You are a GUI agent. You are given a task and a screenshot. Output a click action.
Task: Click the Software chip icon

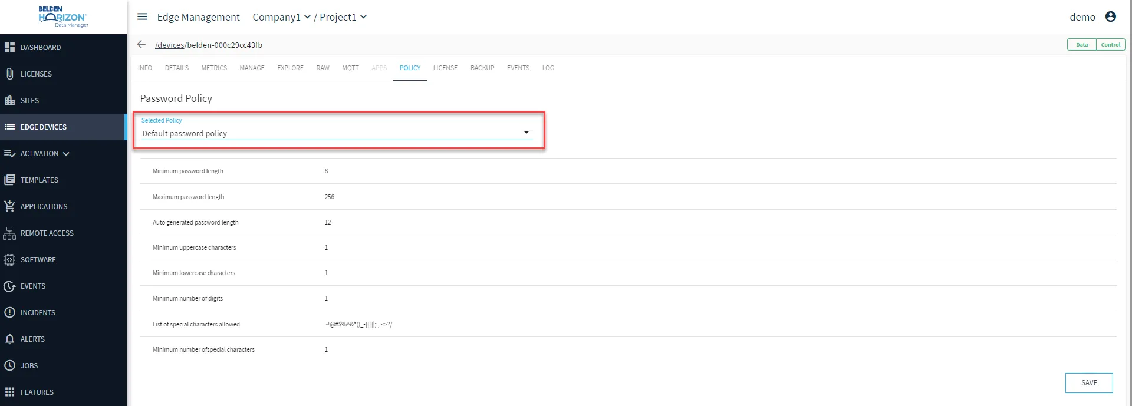pos(9,259)
